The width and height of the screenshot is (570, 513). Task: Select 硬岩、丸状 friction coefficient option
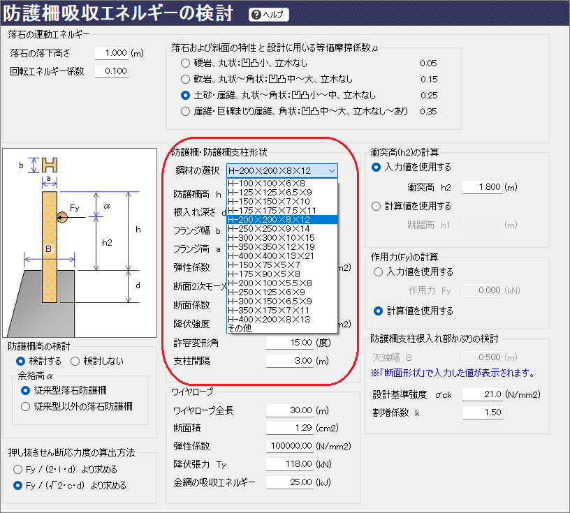coord(186,63)
